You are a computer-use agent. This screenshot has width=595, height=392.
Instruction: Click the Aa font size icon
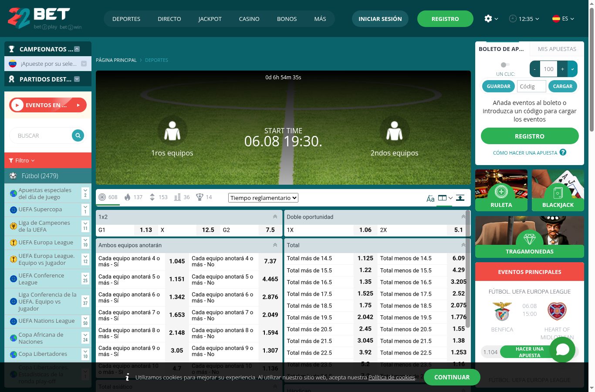[x=430, y=199]
